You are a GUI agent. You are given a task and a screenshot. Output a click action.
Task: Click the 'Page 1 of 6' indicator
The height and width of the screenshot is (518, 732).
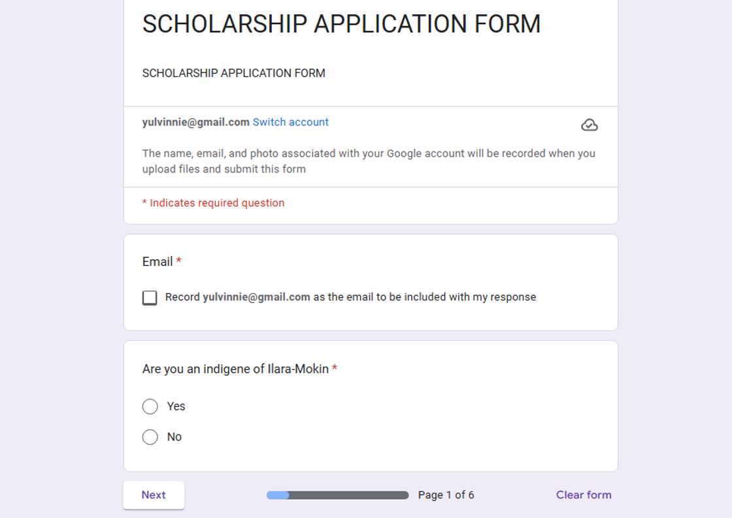click(x=446, y=495)
